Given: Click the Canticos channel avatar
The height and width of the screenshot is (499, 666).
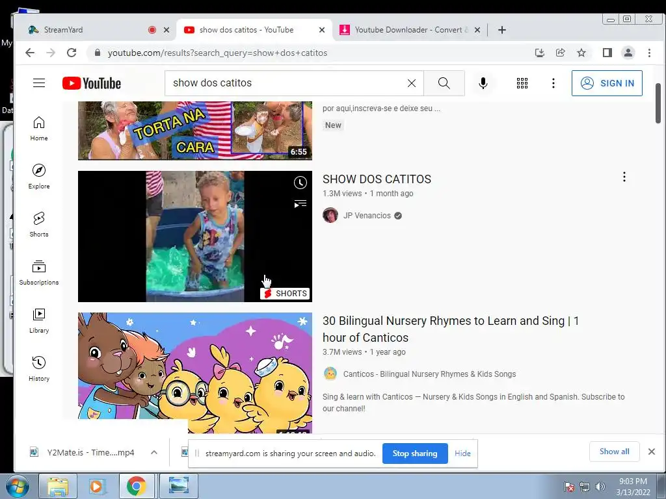Looking at the screenshot, I should coord(330,374).
